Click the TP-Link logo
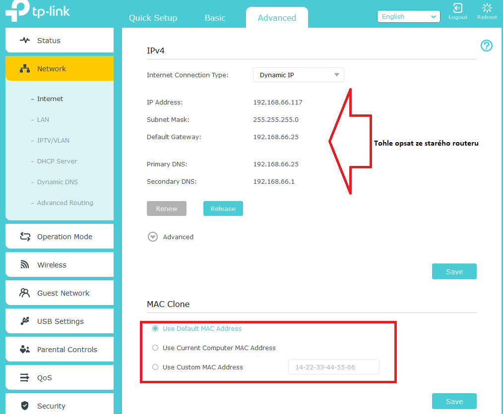503x414 pixels. tap(38, 11)
